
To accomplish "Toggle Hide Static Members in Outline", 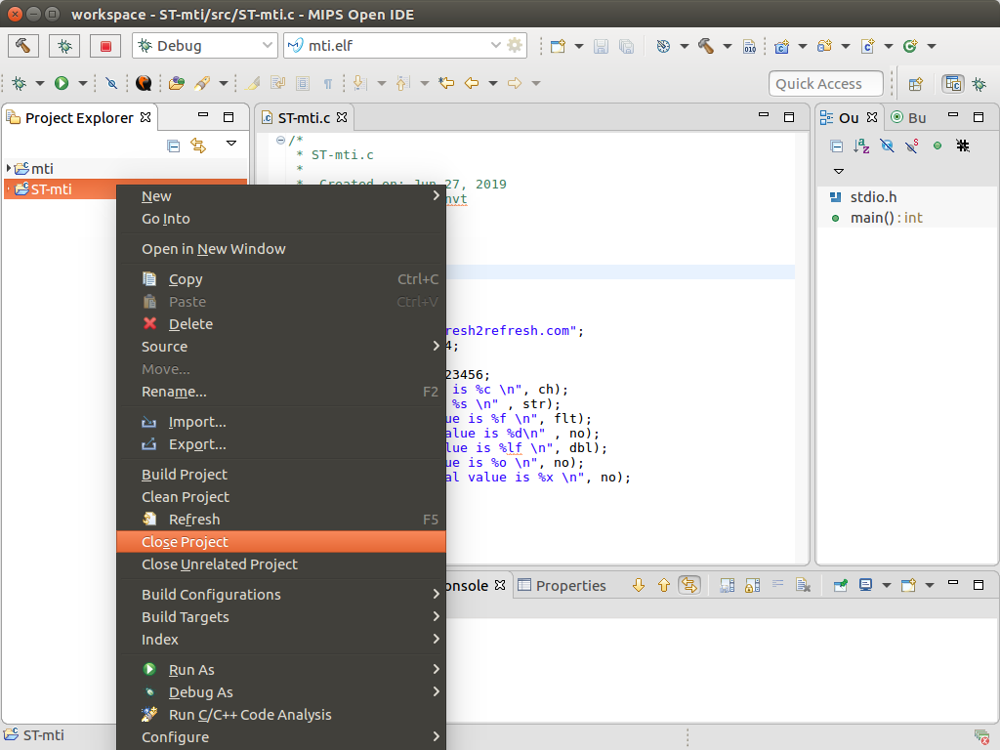I will 912,146.
